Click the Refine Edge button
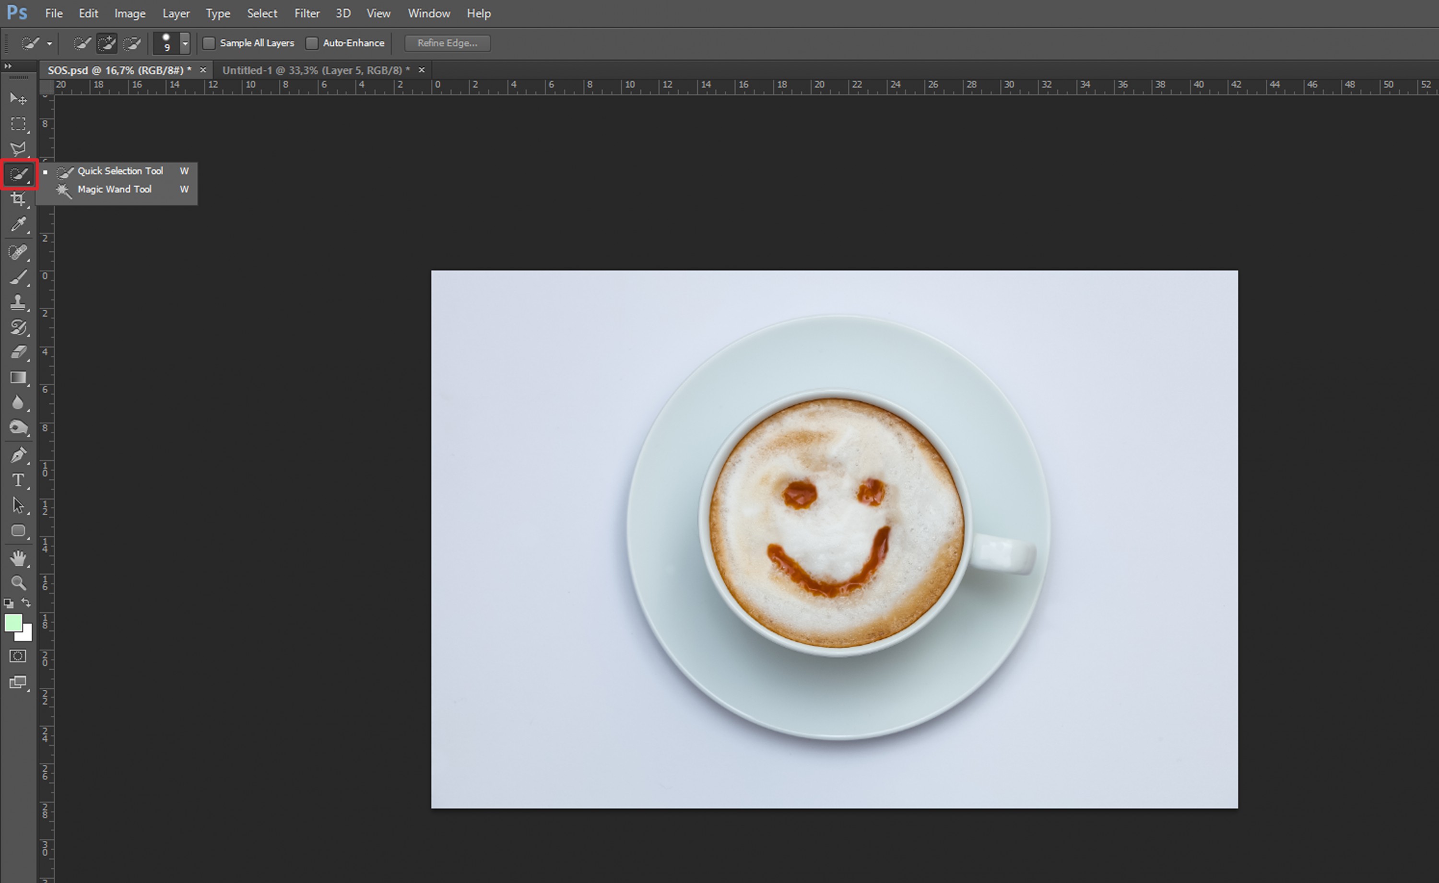 click(x=448, y=43)
